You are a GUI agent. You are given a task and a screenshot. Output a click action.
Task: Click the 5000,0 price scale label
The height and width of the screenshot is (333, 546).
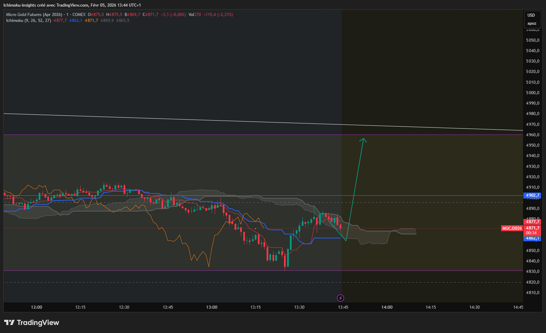click(533, 93)
